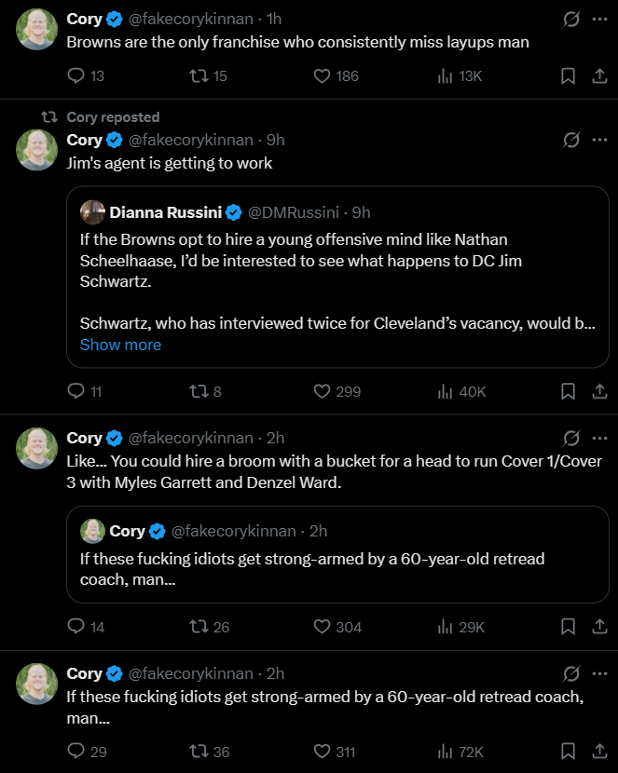
Task: Bookmark the 'Jim's agent is getting to work' tweet
Action: [568, 391]
